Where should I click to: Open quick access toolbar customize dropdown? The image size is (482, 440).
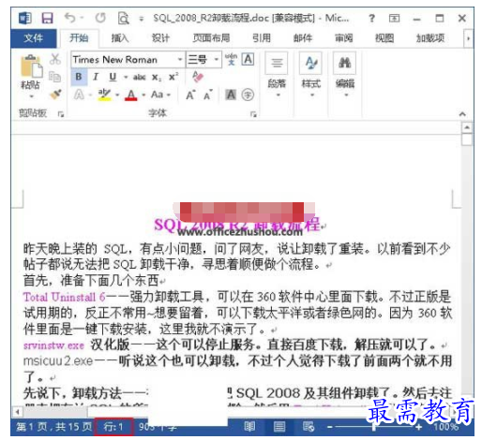point(142,19)
